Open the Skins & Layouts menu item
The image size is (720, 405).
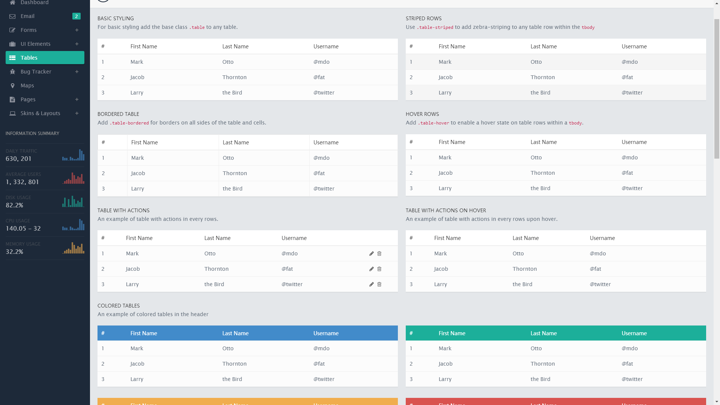[45, 114]
